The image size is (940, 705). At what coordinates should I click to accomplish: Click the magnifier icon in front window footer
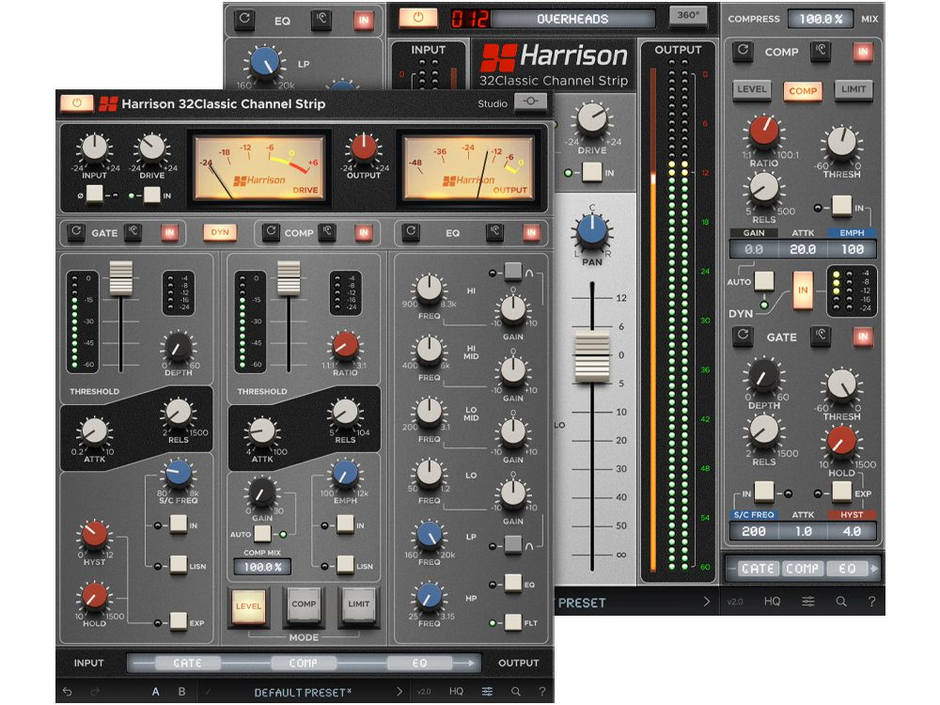515,692
